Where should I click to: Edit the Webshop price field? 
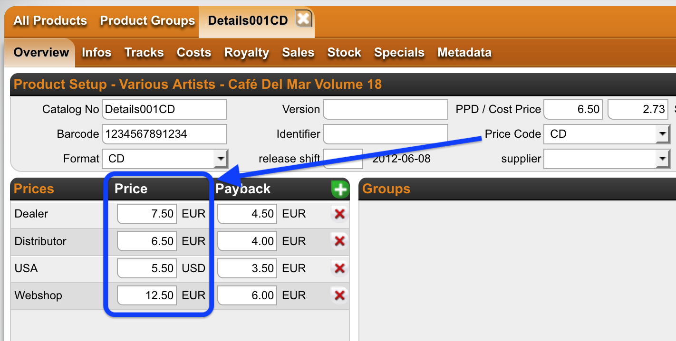click(147, 295)
